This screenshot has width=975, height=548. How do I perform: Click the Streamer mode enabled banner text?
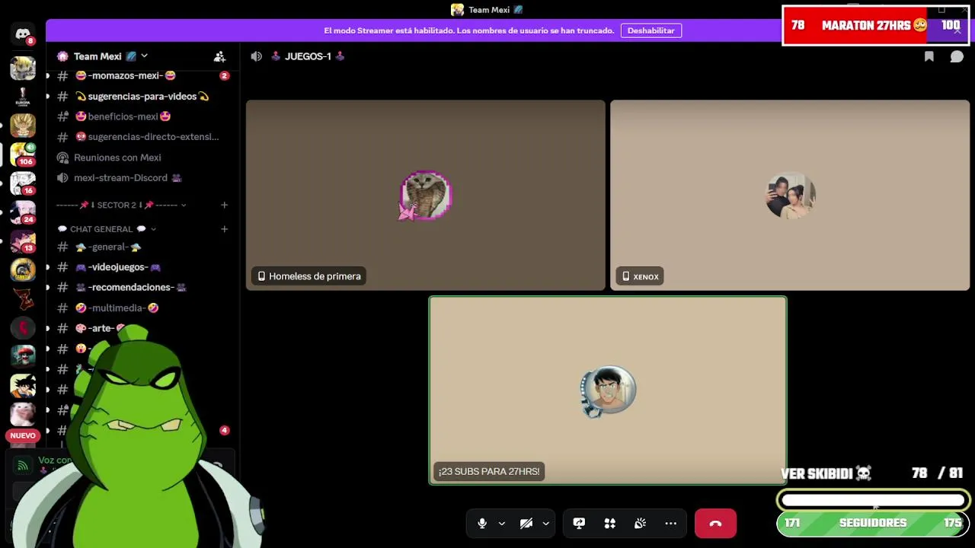tap(469, 30)
